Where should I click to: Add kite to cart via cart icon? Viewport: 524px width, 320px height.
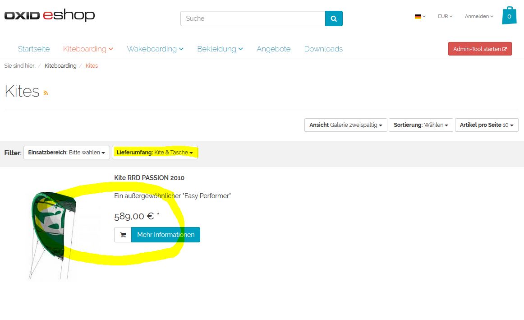(123, 235)
